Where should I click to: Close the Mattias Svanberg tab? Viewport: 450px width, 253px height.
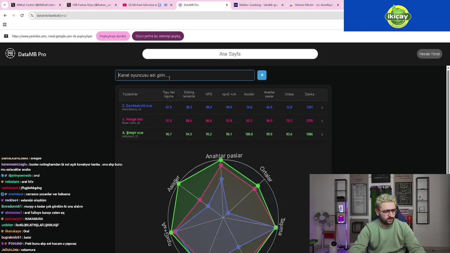point(282,5)
